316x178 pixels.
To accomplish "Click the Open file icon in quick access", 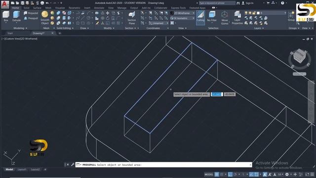I will [x=17, y=3].
